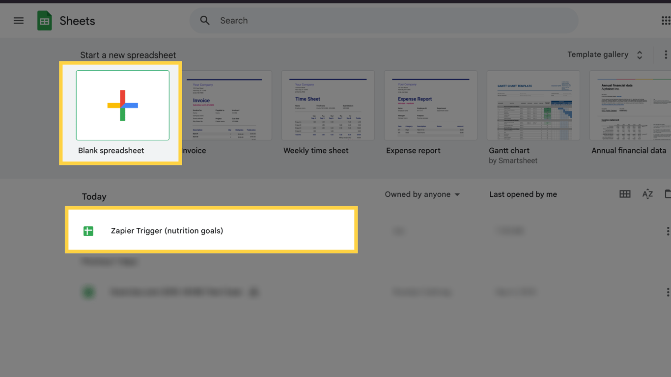Screen dimensions: 671x377
Task: Open the sort options AZ icon
Action: click(647, 194)
